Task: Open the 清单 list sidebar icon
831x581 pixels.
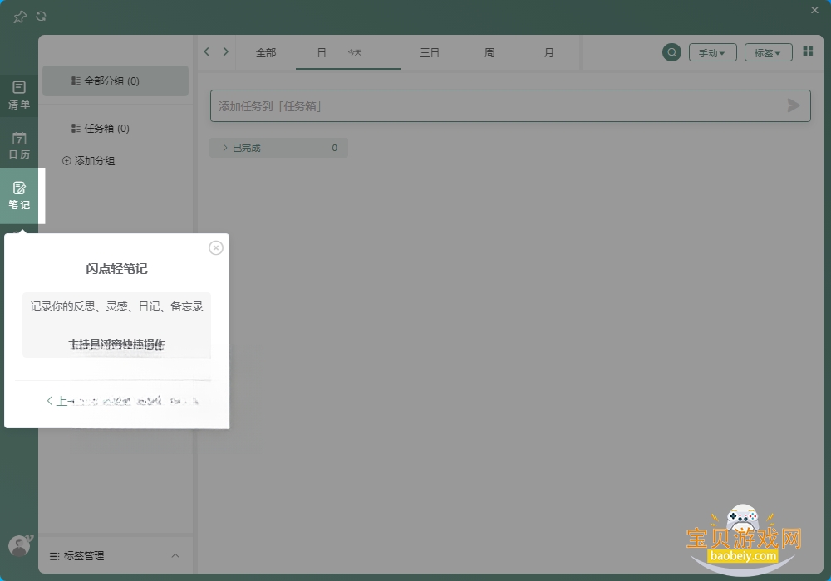Action: click(x=19, y=95)
